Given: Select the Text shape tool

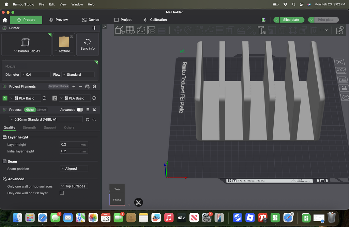Looking at the screenshot, I should point(261,30).
